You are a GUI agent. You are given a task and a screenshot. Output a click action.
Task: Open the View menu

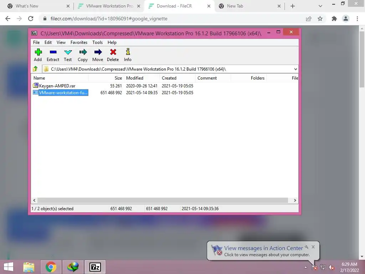(x=61, y=42)
